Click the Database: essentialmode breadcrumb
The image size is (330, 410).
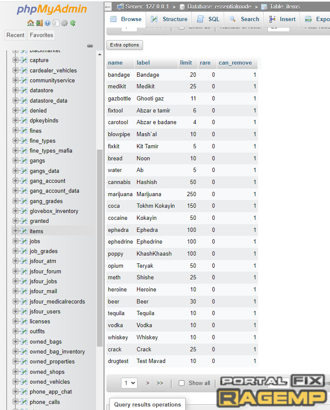tap(219, 7)
